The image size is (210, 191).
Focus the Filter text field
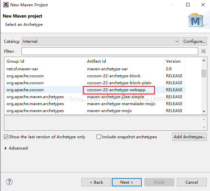[x=110, y=51]
